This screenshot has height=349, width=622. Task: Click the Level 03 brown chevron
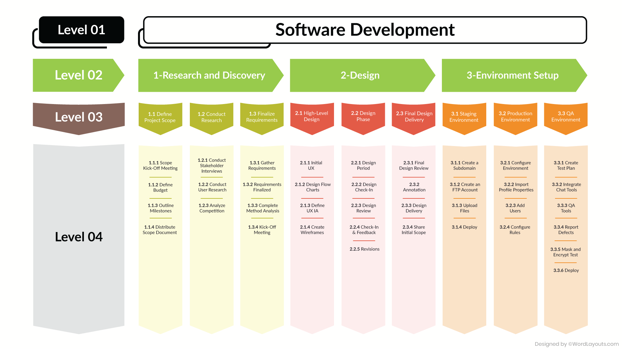[x=78, y=117]
